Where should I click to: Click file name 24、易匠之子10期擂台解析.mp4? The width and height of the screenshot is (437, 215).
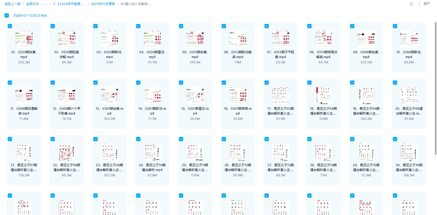152,168
